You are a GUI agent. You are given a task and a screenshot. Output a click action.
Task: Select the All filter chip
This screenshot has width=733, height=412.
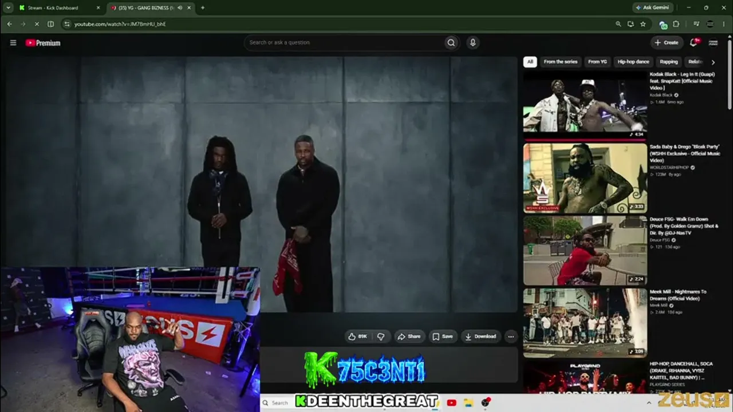point(530,62)
